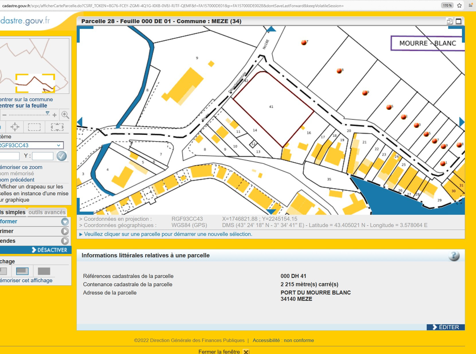Image resolution: width=476 pixels, height=354 pixels.
Task: Click the pan map arrows tool
Action: 57,127
